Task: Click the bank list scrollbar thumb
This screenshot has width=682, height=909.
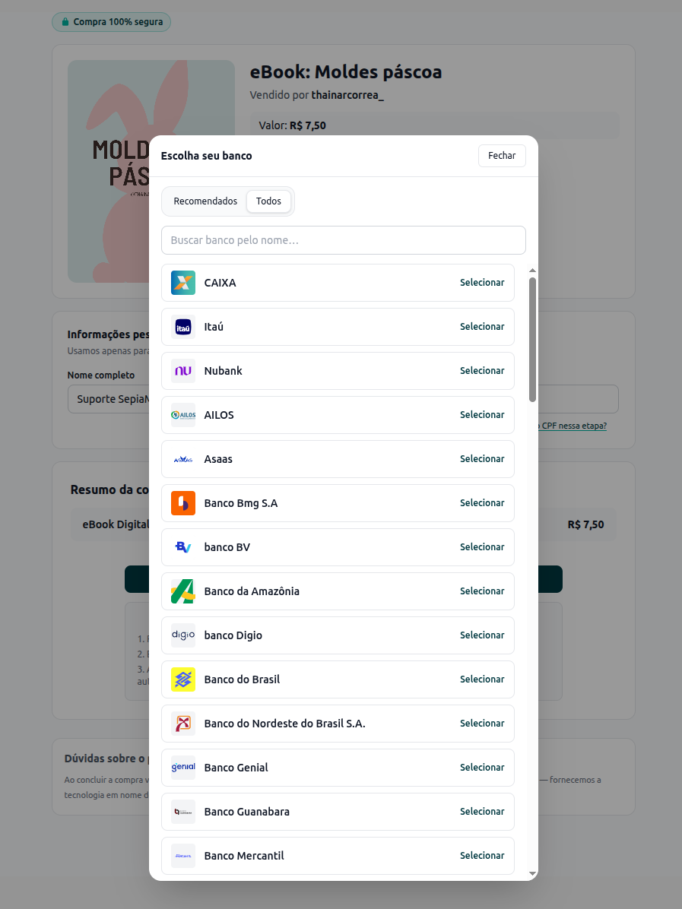Action: (532, 338)
